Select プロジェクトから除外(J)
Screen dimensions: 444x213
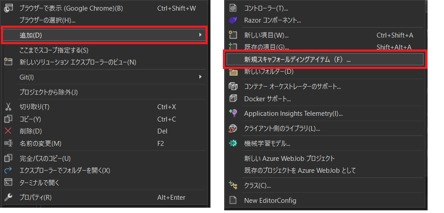pyautogui.click(x=48, y=92)
